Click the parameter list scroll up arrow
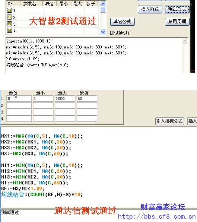Image resolution: width=197 pixels, height=222 pixels. [x=103, y=4]
